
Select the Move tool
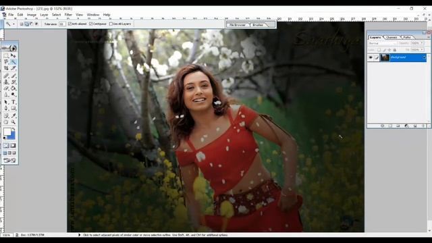coord(13,55)
